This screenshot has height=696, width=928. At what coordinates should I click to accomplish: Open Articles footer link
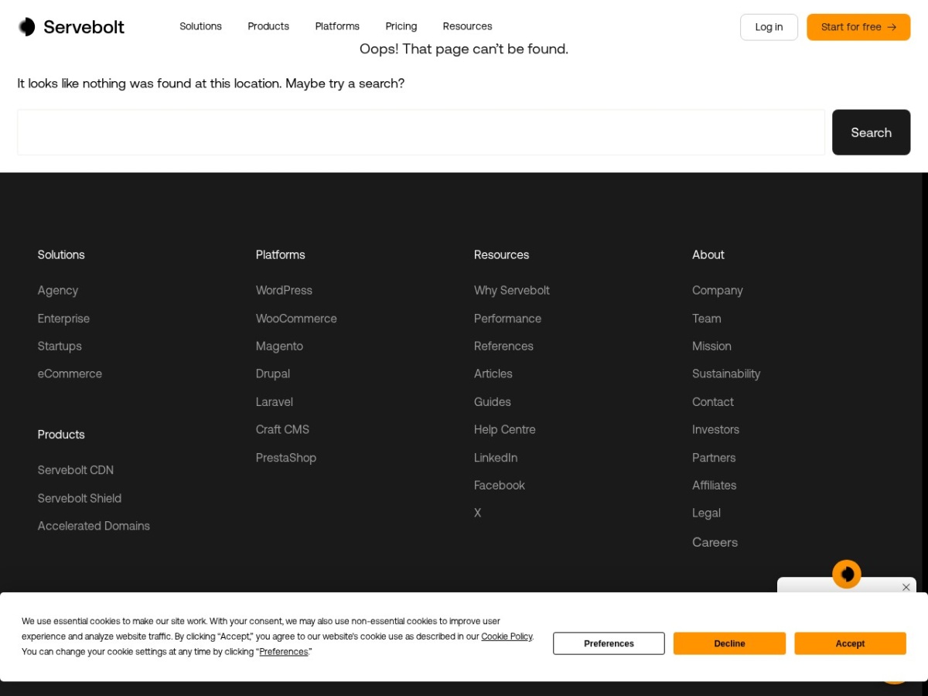(493, 374)
